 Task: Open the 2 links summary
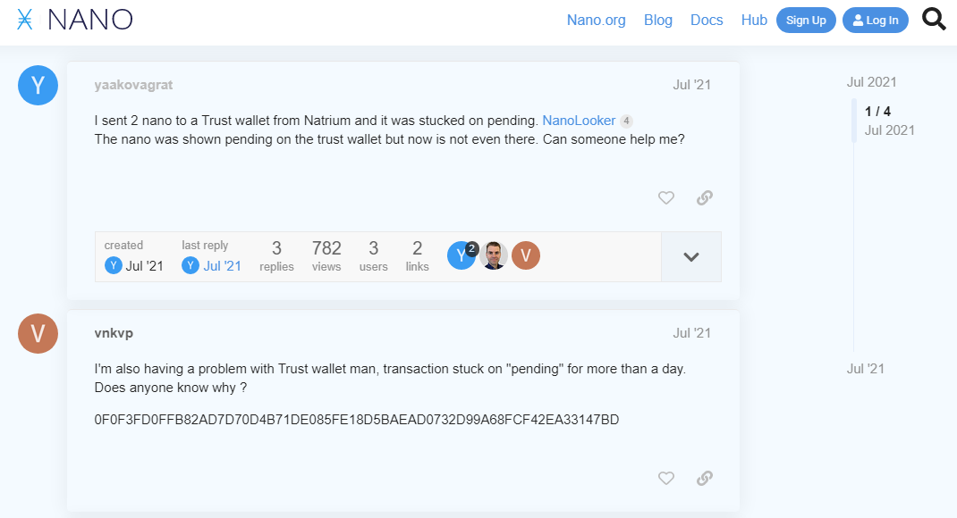[x=418, y=256]
